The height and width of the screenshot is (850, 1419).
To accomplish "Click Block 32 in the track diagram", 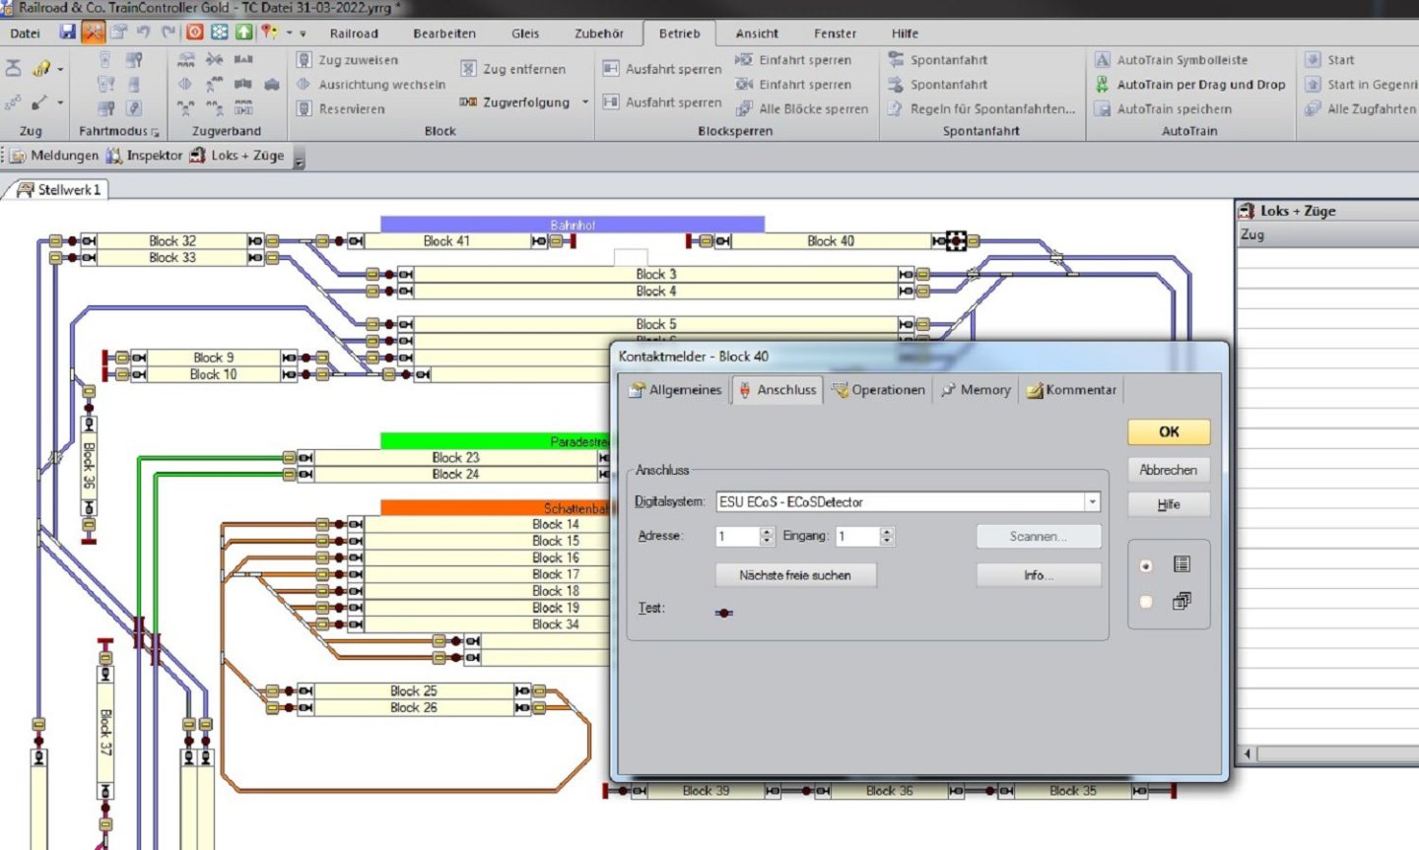I will pos(172,241).
